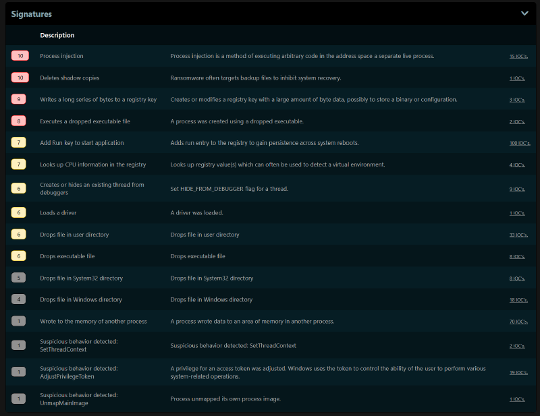
Task: Click the red score 8 badge
Action: 19,121
